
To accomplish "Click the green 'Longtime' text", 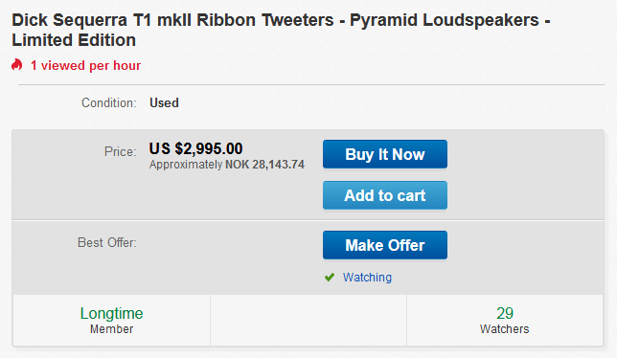I will pyautogui.click(x=112, y=314).
